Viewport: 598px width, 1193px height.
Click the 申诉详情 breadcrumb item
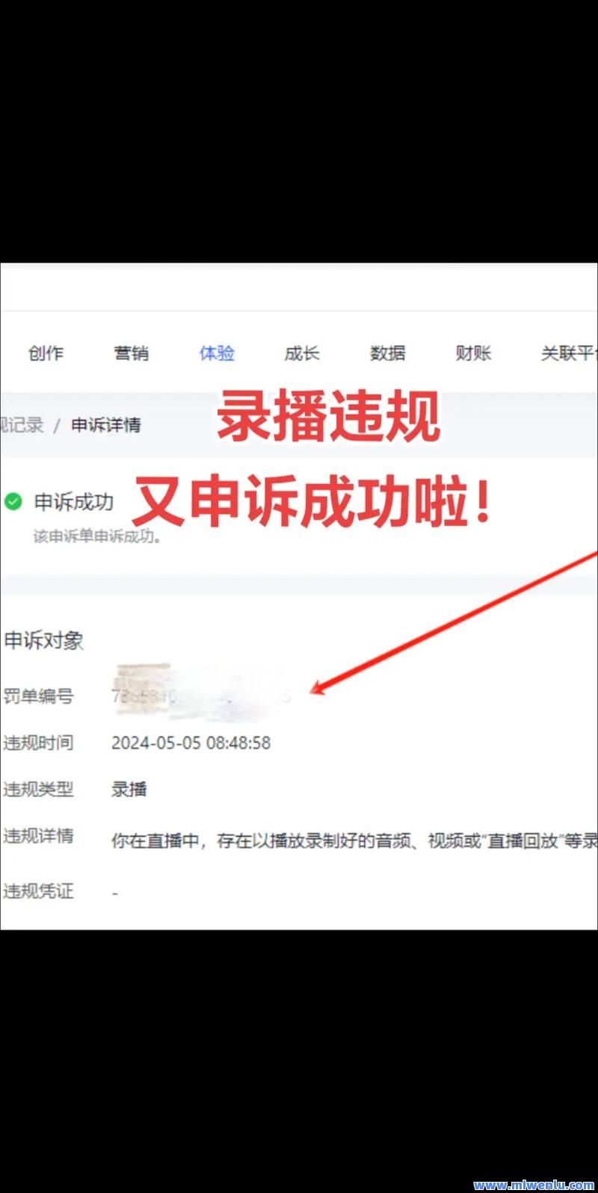pyautogui.click(x=106, y=425)
